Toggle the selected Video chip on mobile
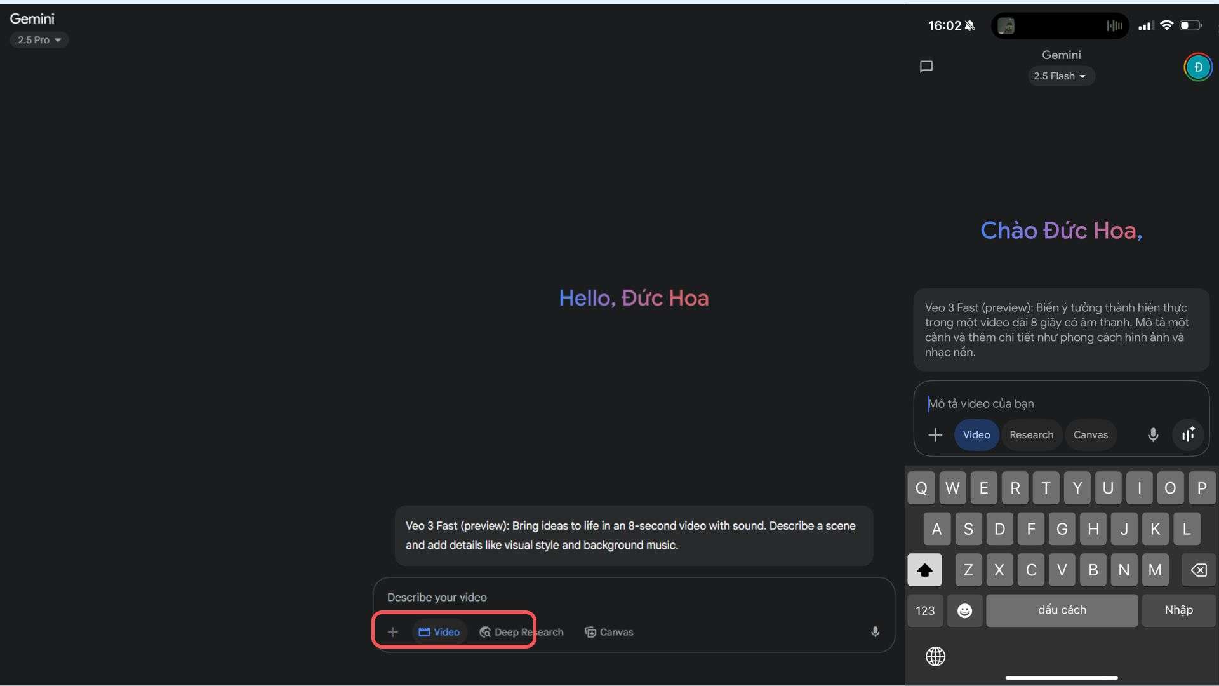 (x=976, y=435)
